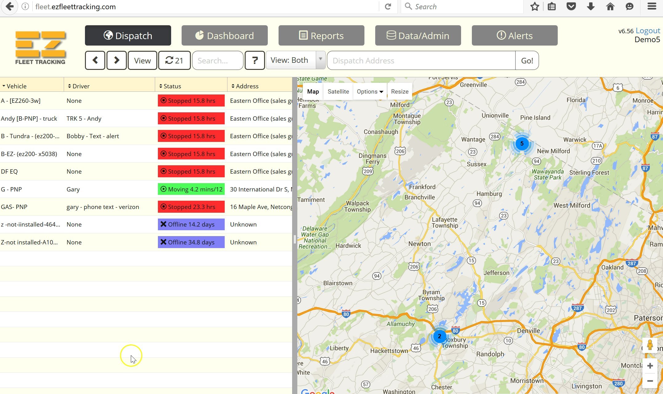Open the Reports tab

coord(321,35)
